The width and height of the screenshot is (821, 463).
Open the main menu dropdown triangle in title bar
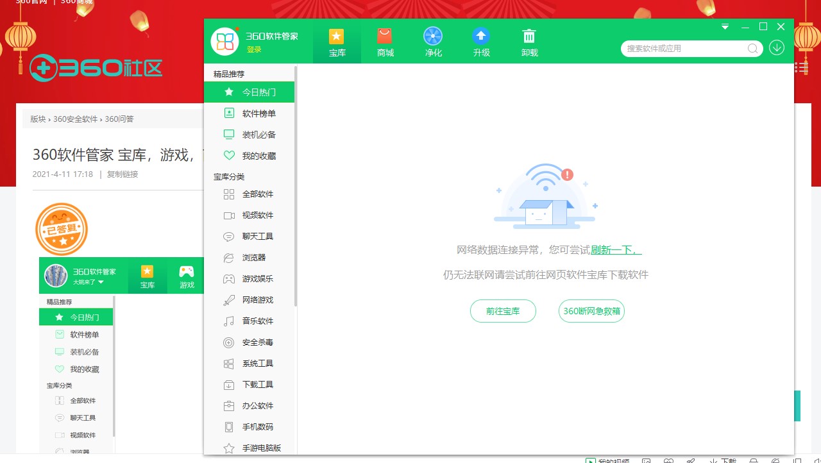[x=725, y=27]
